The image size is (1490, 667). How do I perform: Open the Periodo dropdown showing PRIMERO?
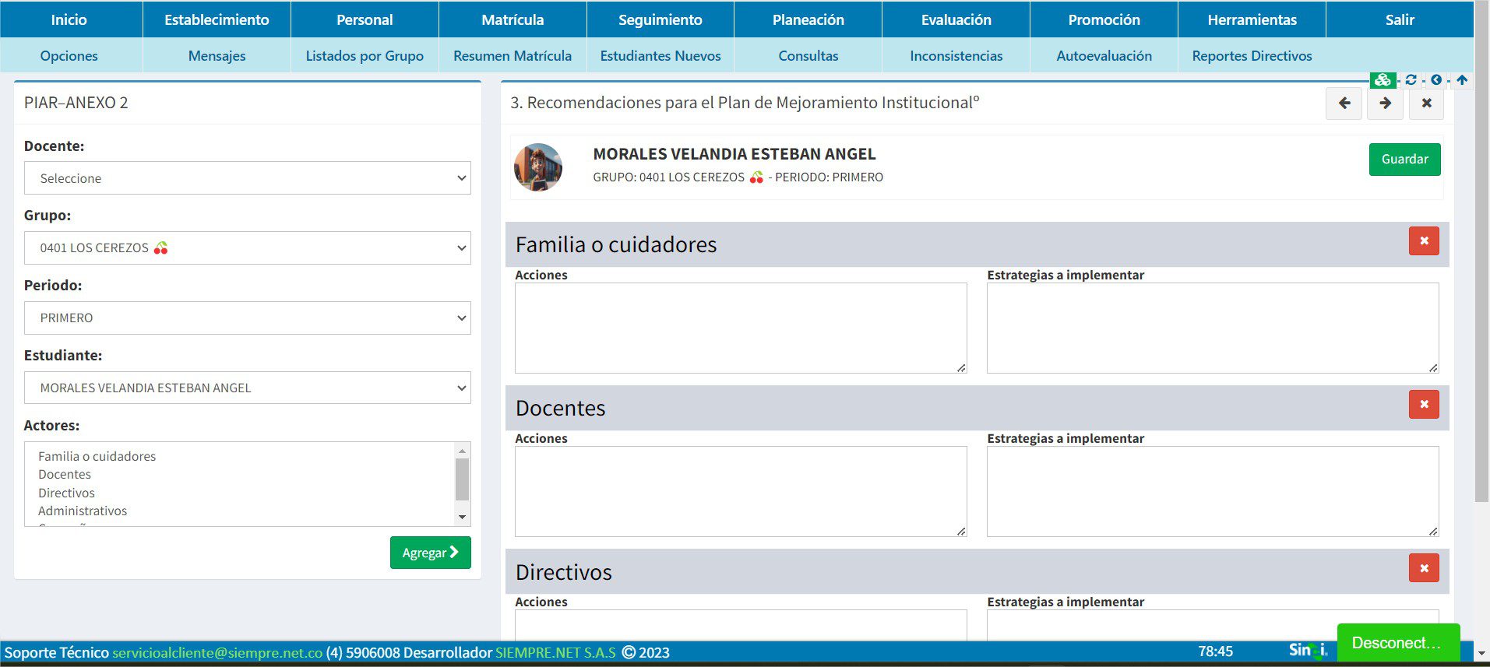click(248, 318)
